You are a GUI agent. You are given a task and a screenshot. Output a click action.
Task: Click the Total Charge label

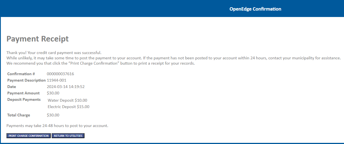click(x=19, y=115)
